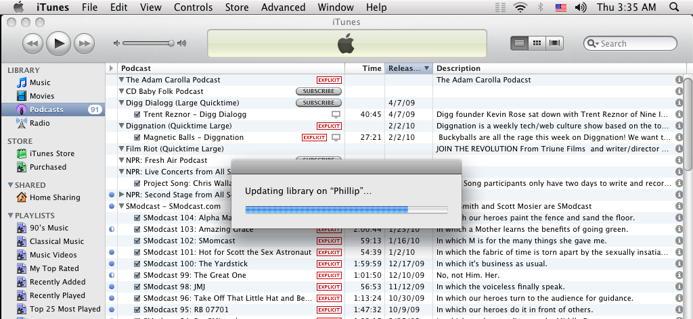Screen dimensions: 693x319
Task: Switch to grid view
Action: (537, 43)
